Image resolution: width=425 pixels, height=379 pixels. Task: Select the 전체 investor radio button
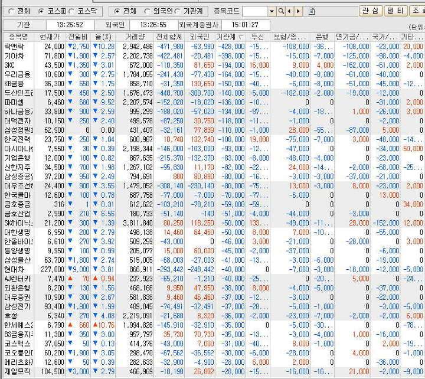(x=117, y=11)
